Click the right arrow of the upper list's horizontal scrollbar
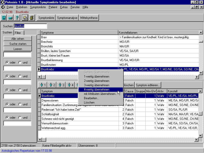Screen dimensions: 204x153 pyautogui.click(x=197, y=77)
